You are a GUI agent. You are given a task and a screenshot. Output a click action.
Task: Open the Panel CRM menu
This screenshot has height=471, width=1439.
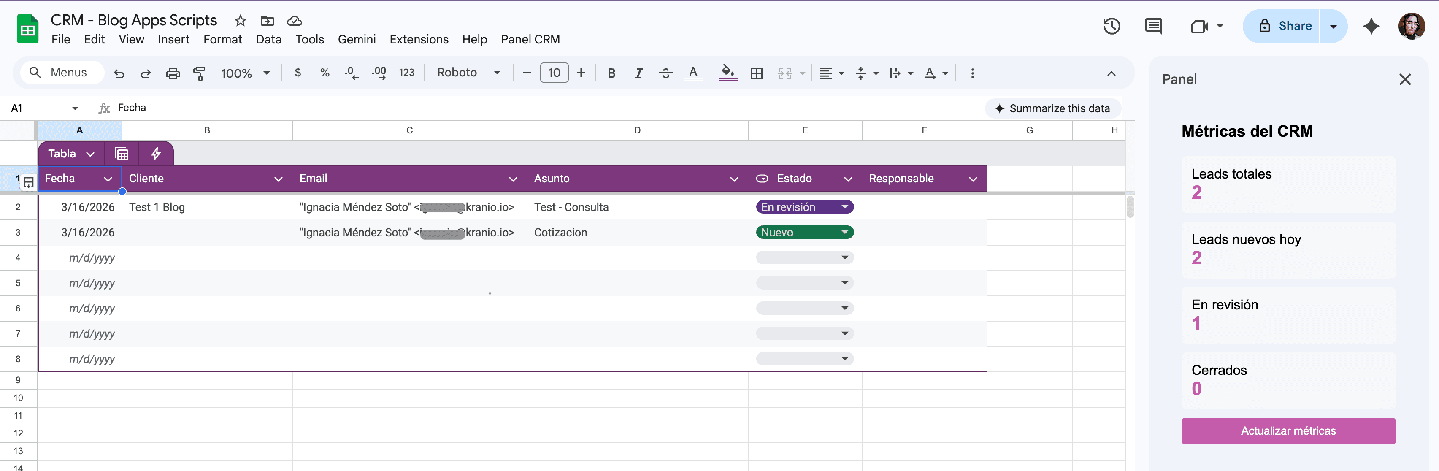tap(530, 40)
